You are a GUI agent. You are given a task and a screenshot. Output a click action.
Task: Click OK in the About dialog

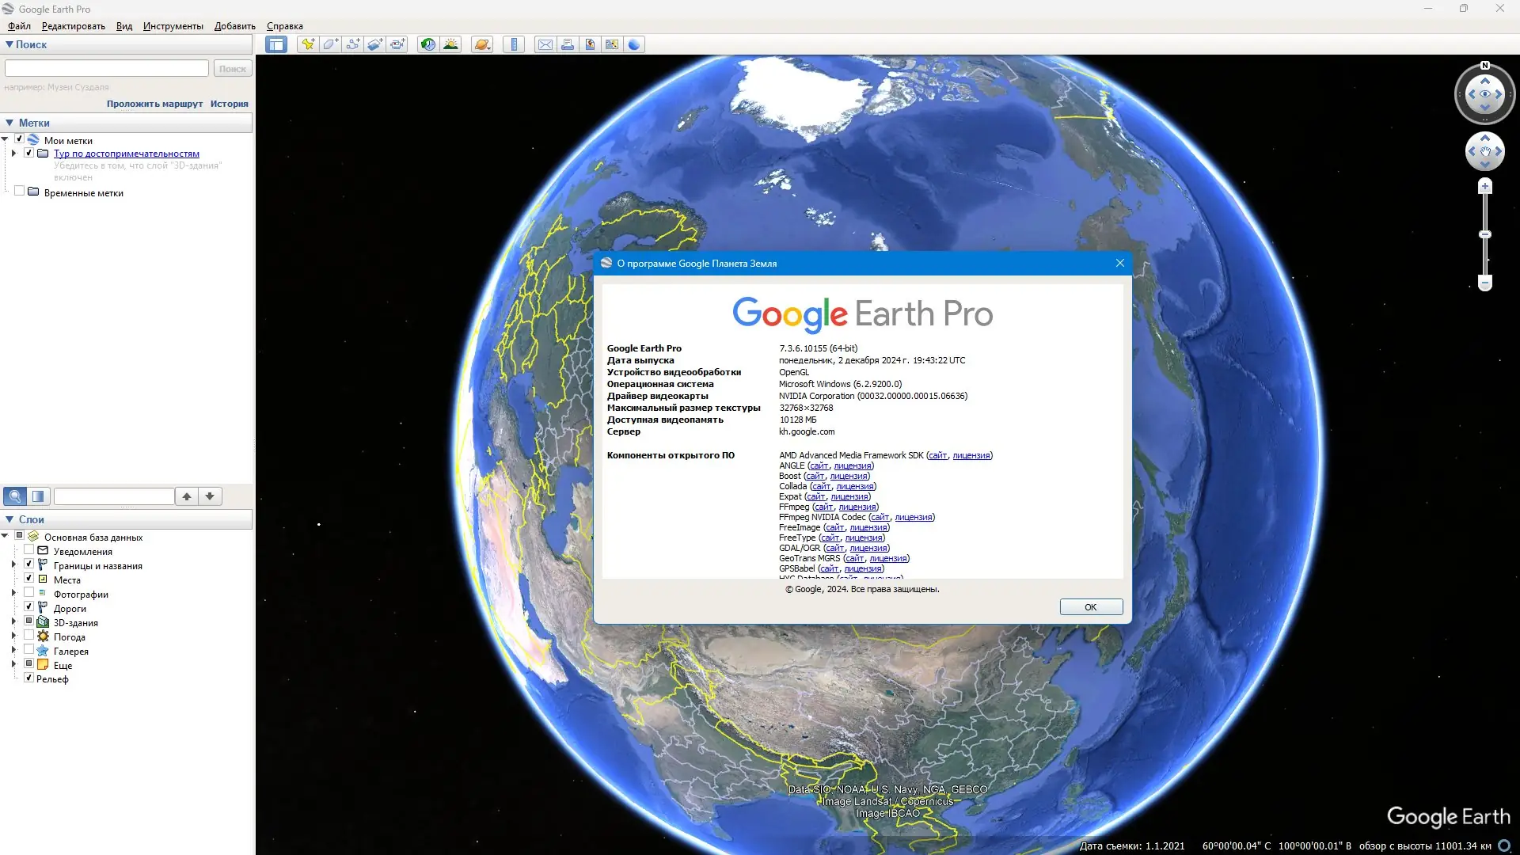1090,607
